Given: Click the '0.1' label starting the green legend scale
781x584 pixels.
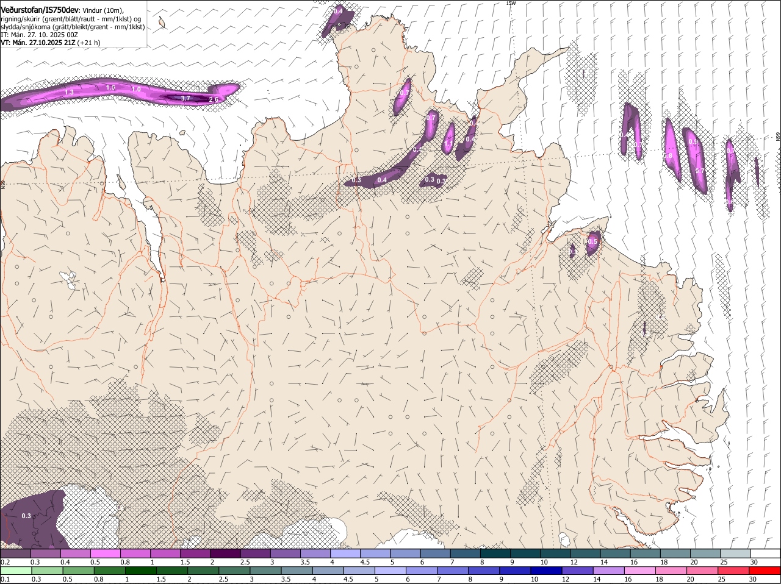Looking at the screenshot, I should [x=5, y=579].
